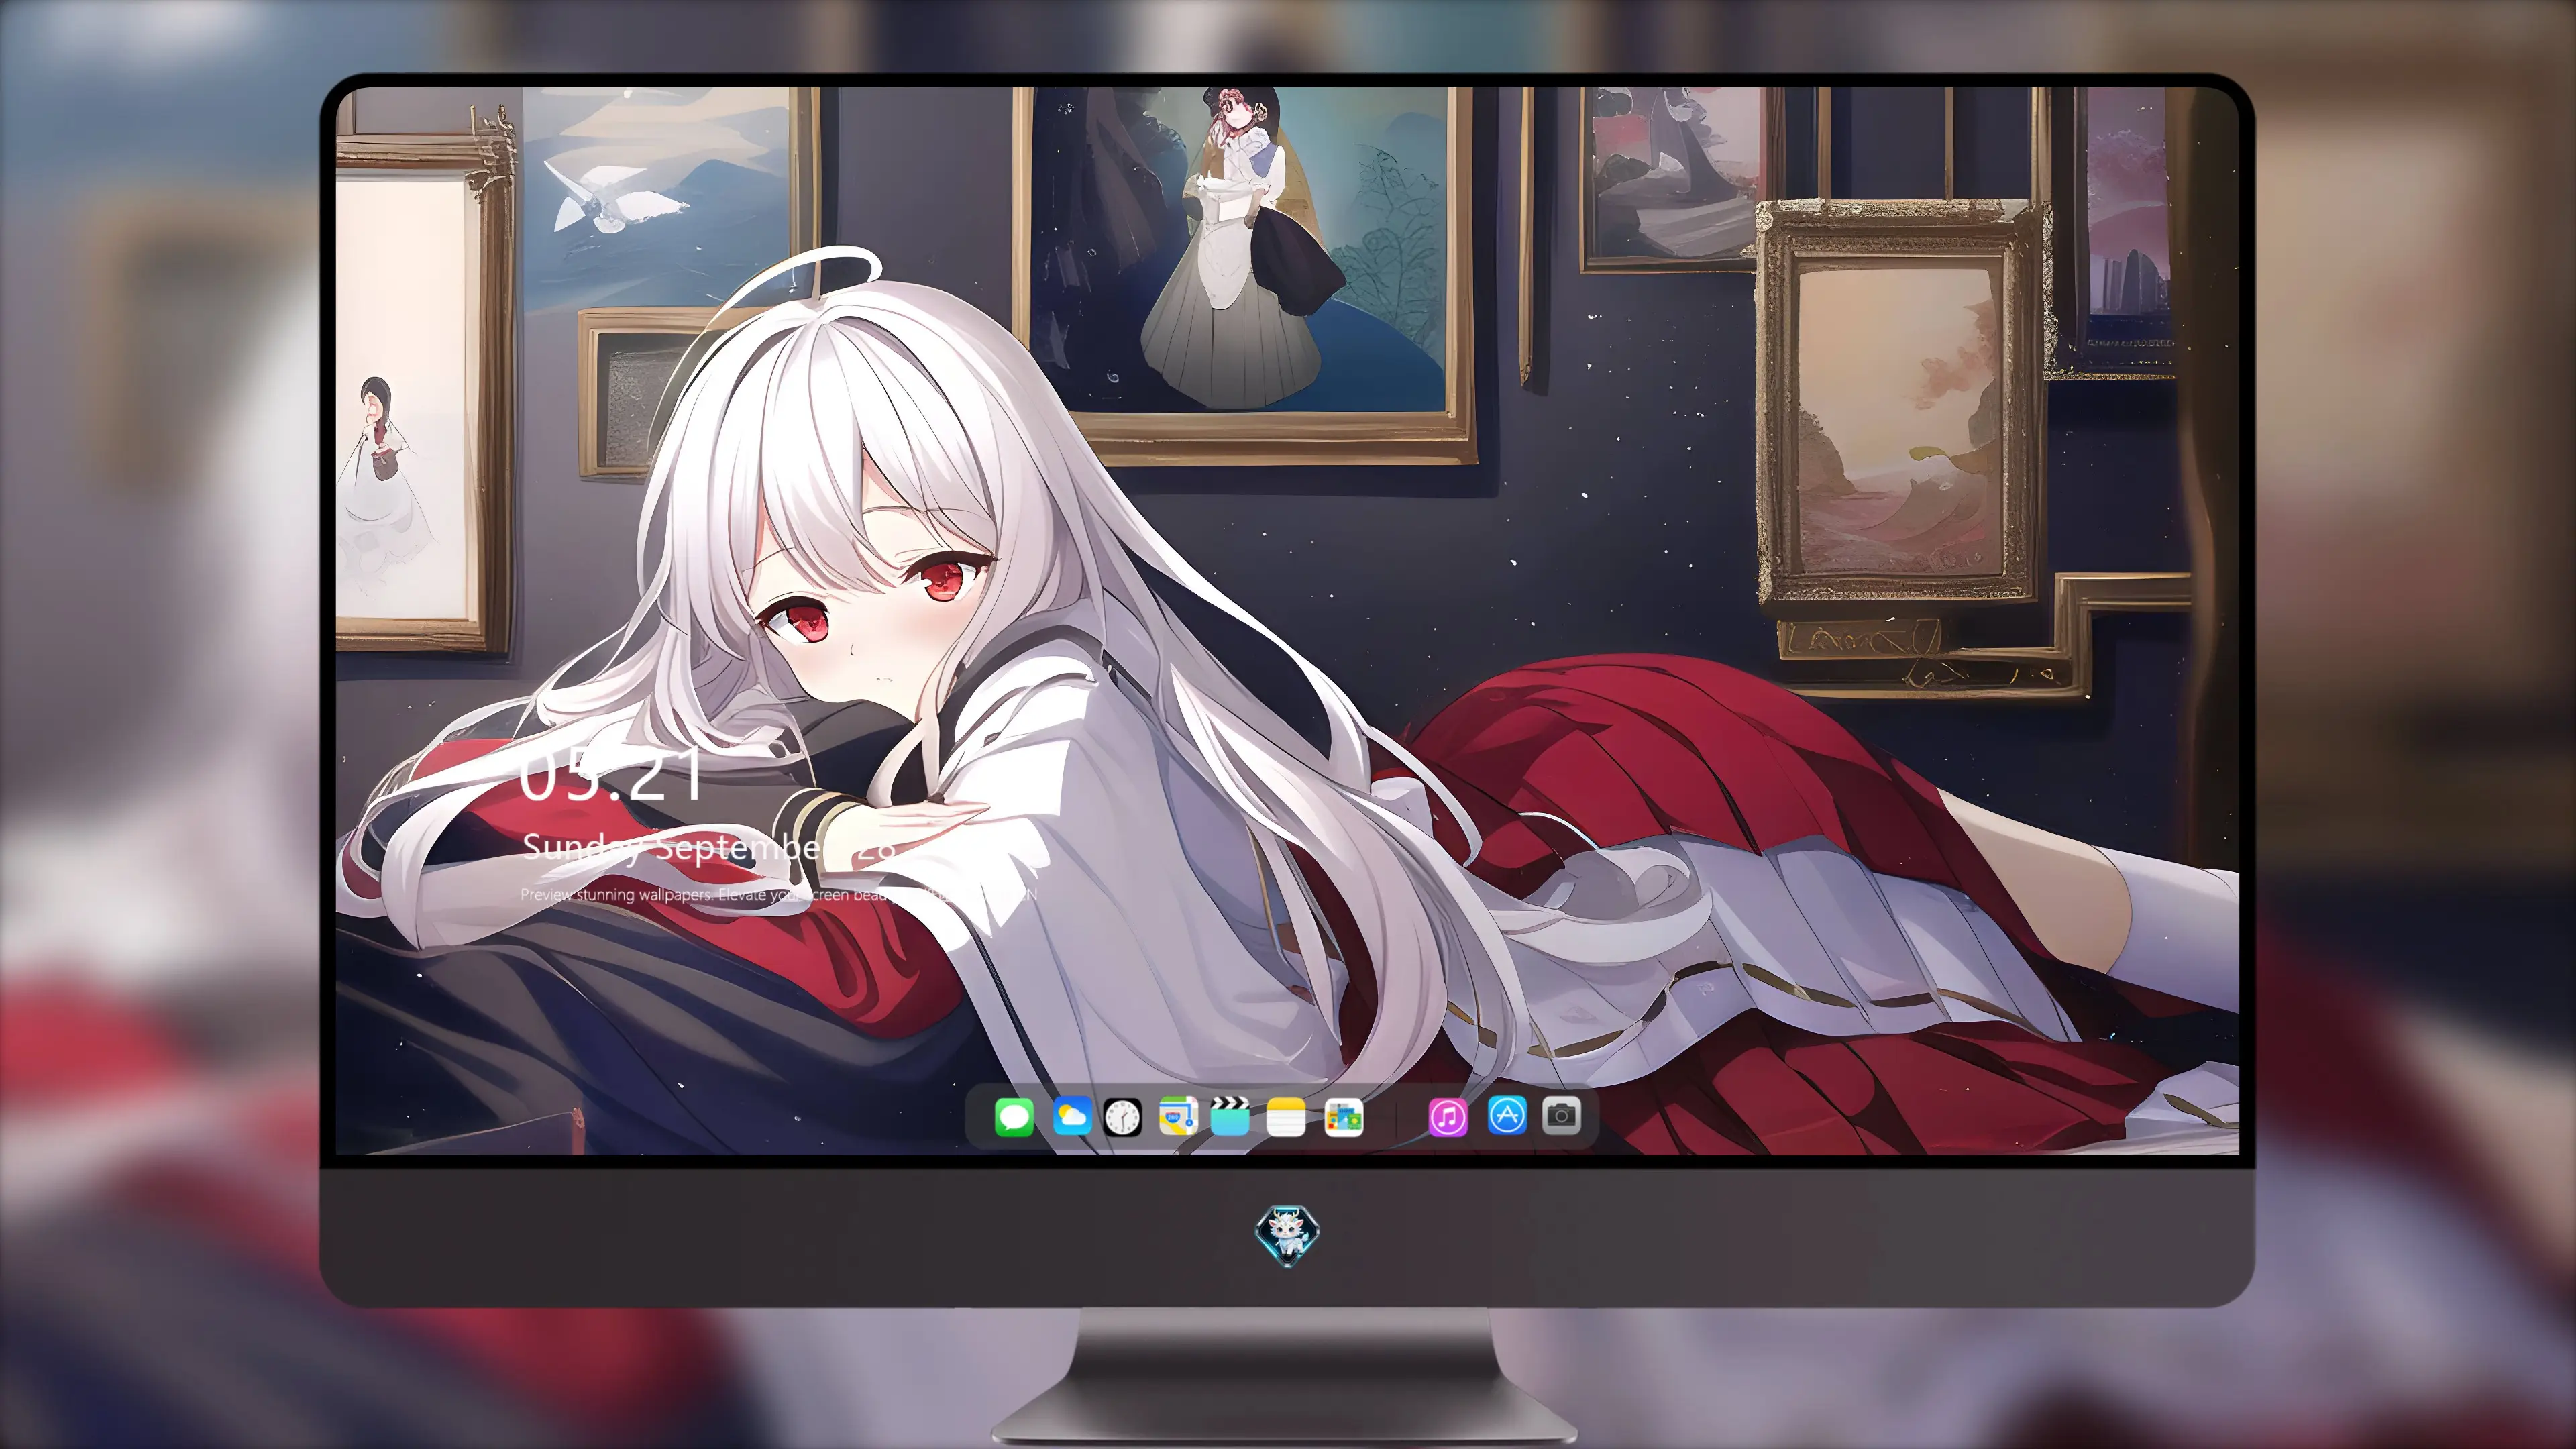Open the green Messages app in dock
Viewport: 2576px width, 1449px height.
(x=1014, y=1117)
